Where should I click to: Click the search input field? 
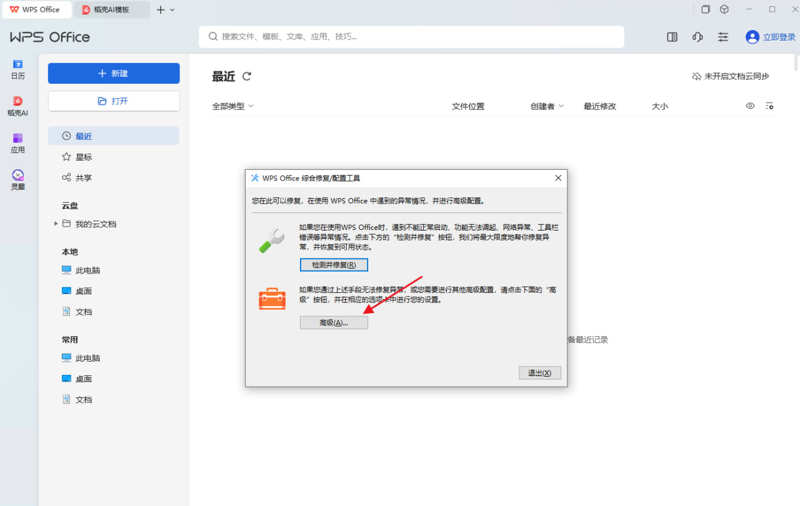click(x=412, y=37)
